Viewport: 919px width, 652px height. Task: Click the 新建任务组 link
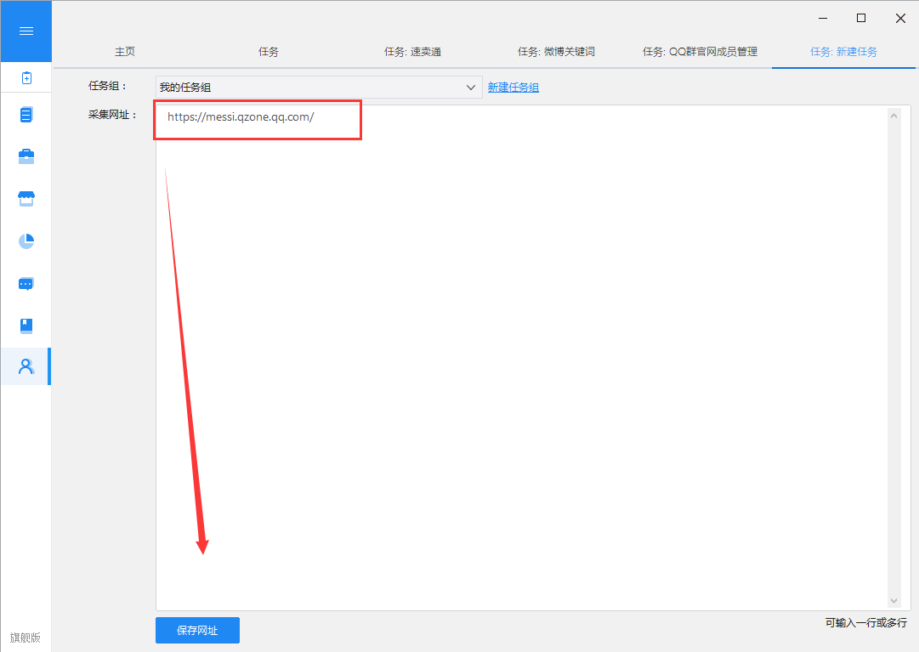pos(513,88)
